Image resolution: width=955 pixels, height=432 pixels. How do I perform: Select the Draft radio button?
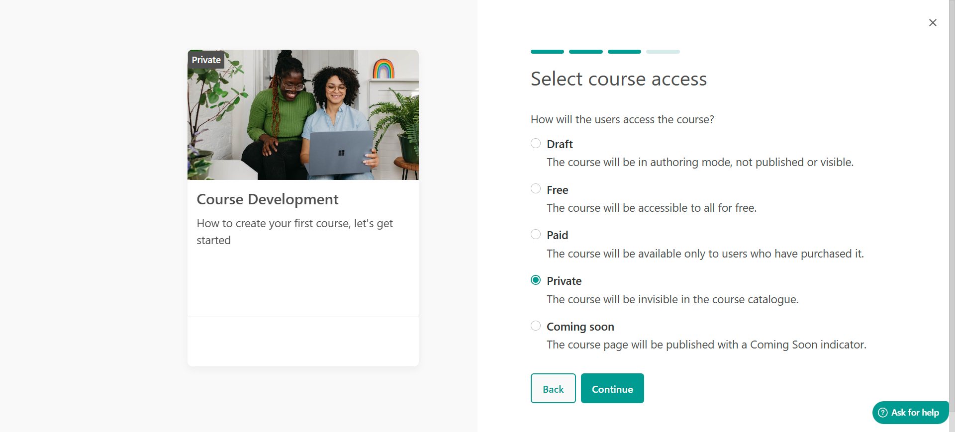tap(536, 144)
